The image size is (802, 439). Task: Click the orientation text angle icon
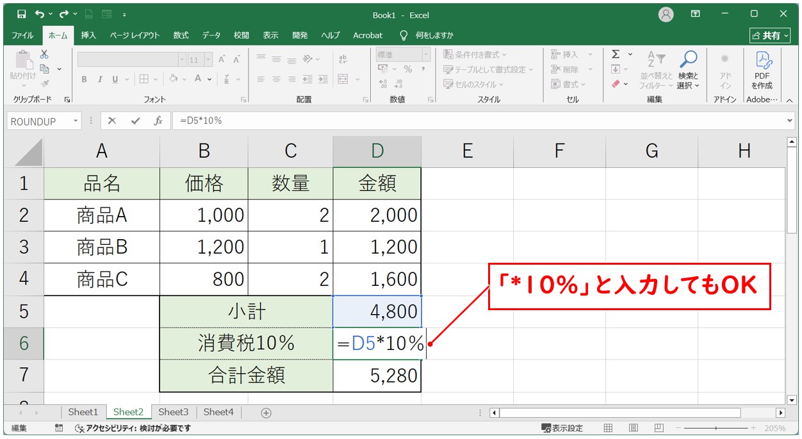tap(307, 60)
